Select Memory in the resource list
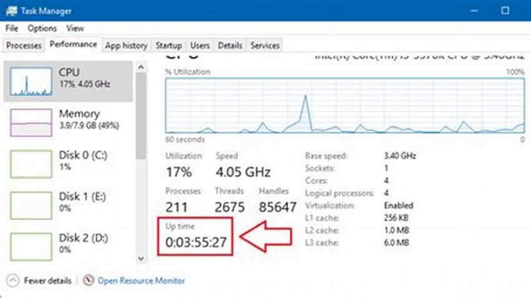The height and width of the screenshot is (298, 531). coord(68,122)
